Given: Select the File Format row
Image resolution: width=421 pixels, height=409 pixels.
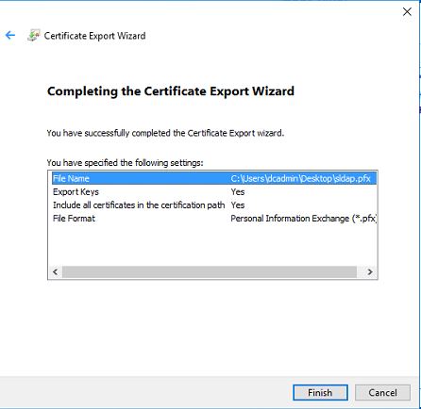Looking at the screenshot, I should pos(214,218).
